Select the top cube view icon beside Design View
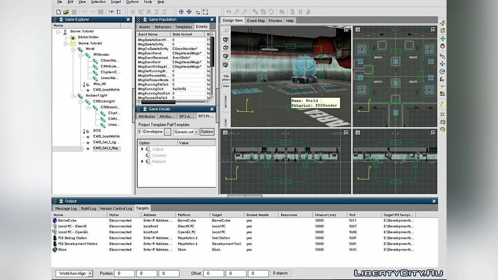498x280 pixels. (226, 39)
